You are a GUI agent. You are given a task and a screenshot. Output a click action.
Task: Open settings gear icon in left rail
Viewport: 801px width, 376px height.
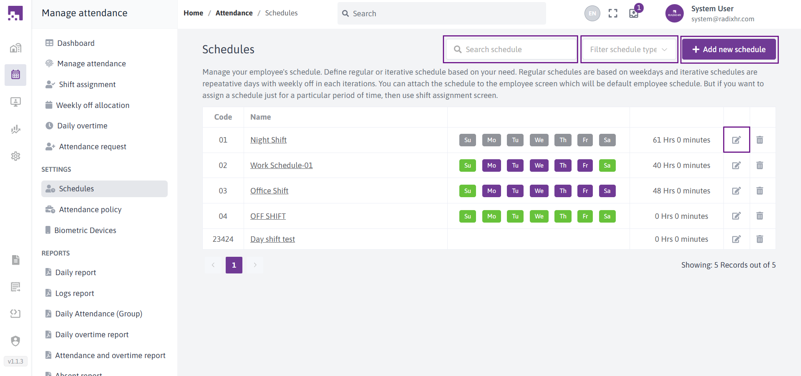[x=15, y=156]
